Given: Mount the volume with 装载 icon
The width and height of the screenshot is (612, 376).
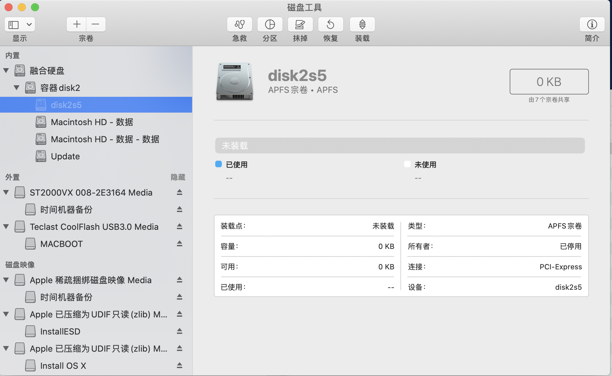Looking at the screenshot, I should [362, 25].
